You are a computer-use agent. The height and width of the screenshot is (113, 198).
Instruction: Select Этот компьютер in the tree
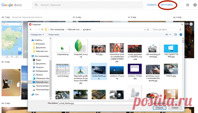40,56
